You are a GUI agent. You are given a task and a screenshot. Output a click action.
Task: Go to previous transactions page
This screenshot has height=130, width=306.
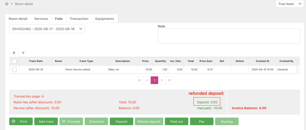[x=147, y=80]
